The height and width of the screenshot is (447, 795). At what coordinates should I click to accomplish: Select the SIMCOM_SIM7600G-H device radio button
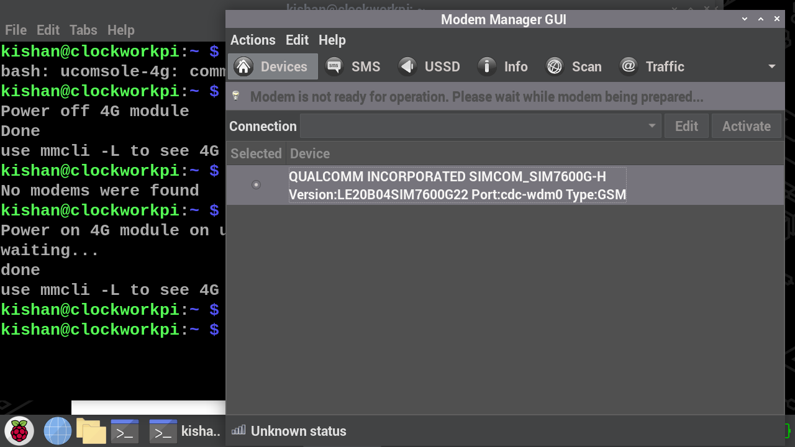pos(256,184)
